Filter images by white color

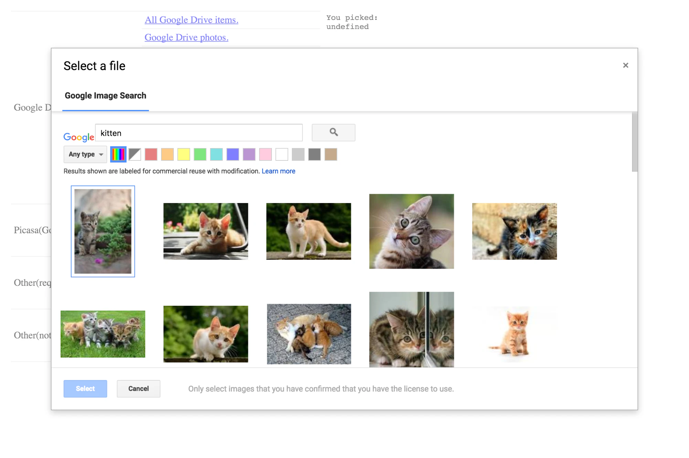click(x=282, y=154)
